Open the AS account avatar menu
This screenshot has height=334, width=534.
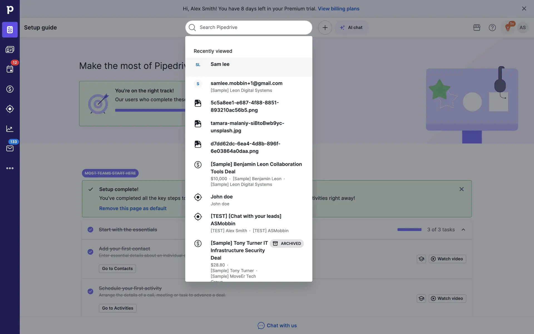tap(523, 28)
